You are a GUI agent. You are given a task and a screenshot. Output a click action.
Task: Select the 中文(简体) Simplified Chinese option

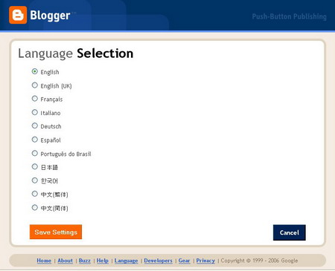point(35,207)
